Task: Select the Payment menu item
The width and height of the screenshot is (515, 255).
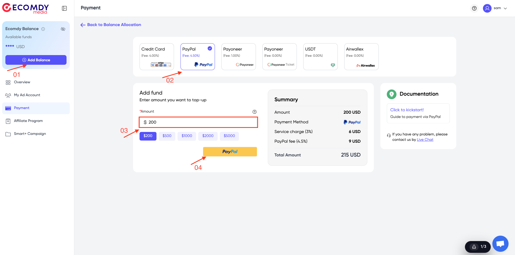Action: tap(22, 108)
